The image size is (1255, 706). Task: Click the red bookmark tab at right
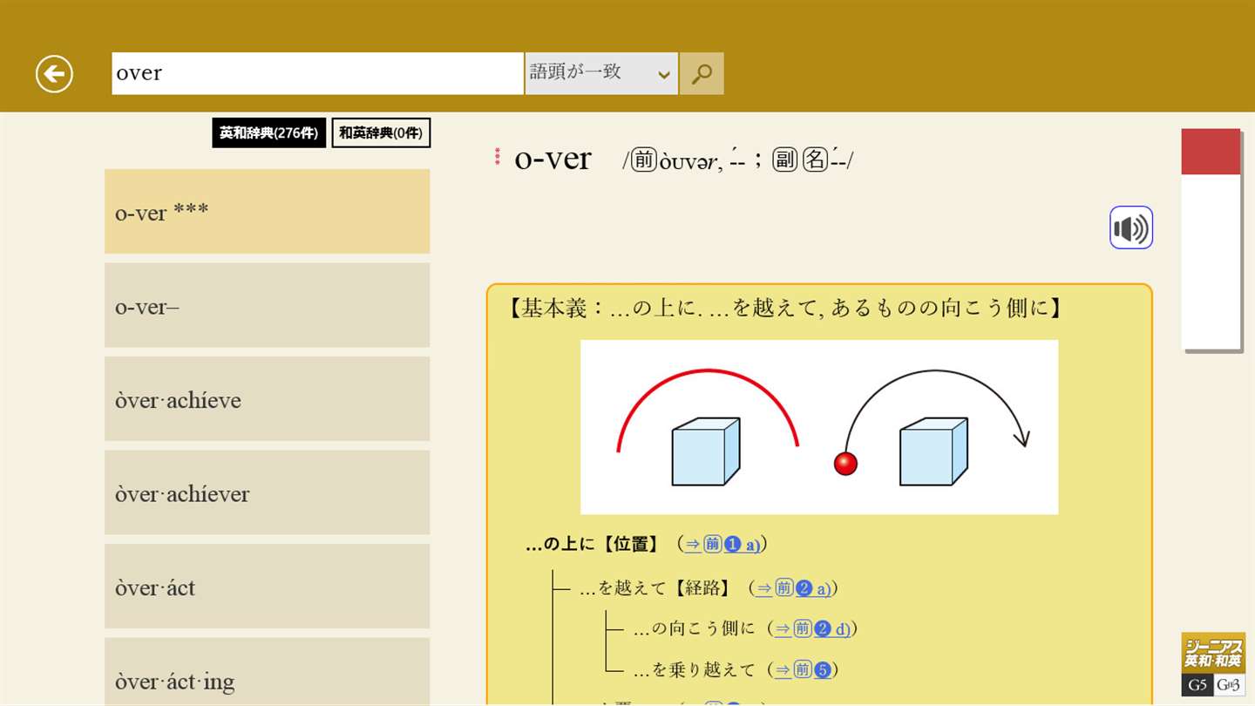[1211, 152]
